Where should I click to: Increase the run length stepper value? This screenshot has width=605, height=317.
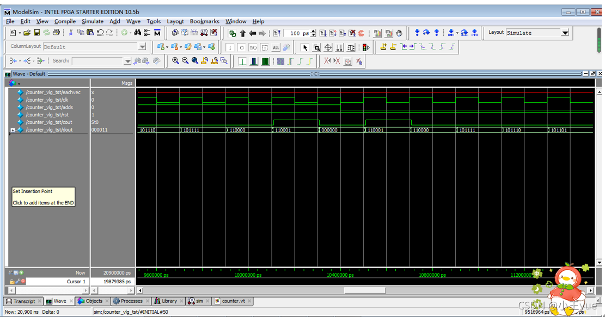pos(313,31)
